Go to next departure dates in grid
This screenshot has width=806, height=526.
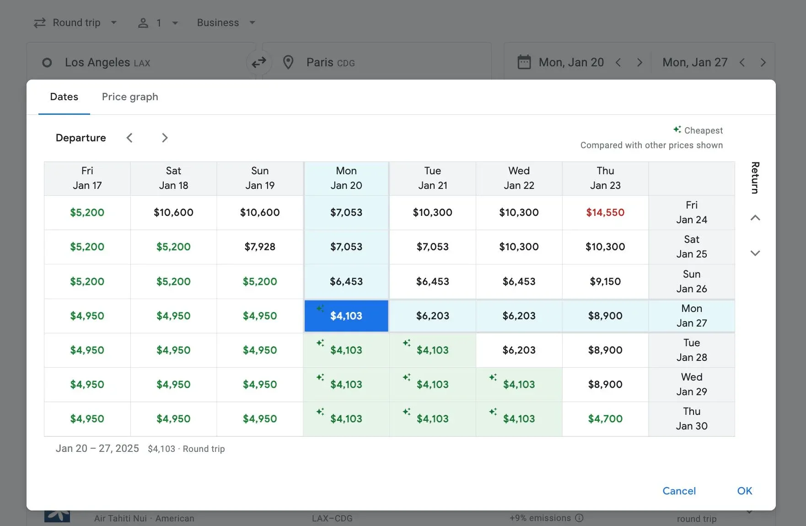pos(165,138)
